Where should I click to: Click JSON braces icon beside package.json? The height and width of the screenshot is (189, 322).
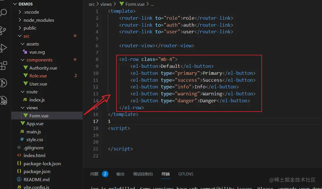(x=19, y=172)
